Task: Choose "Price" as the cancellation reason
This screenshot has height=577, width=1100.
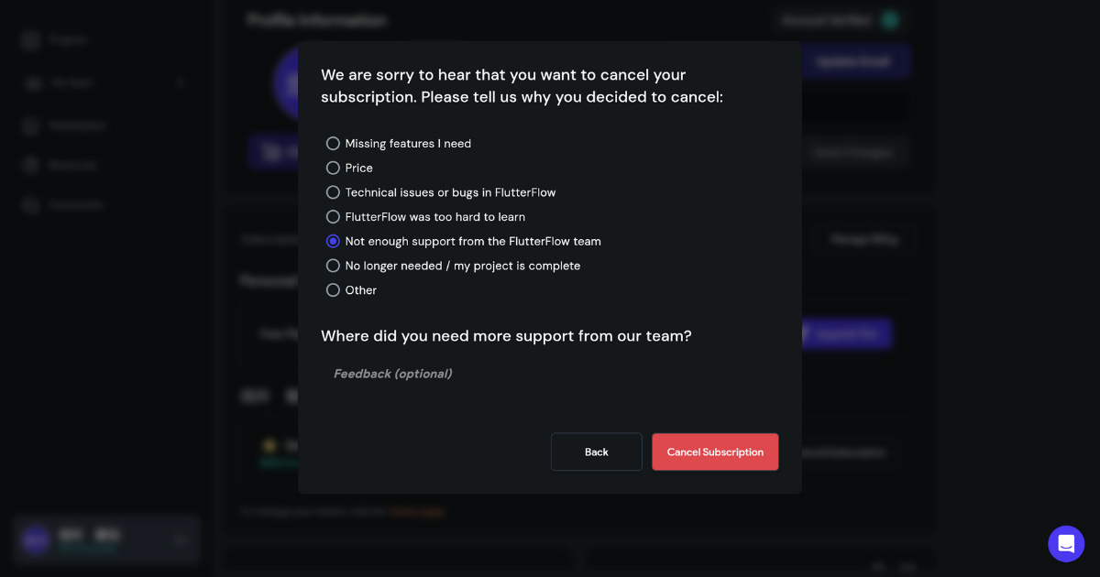Action: [x=333, y=169]
